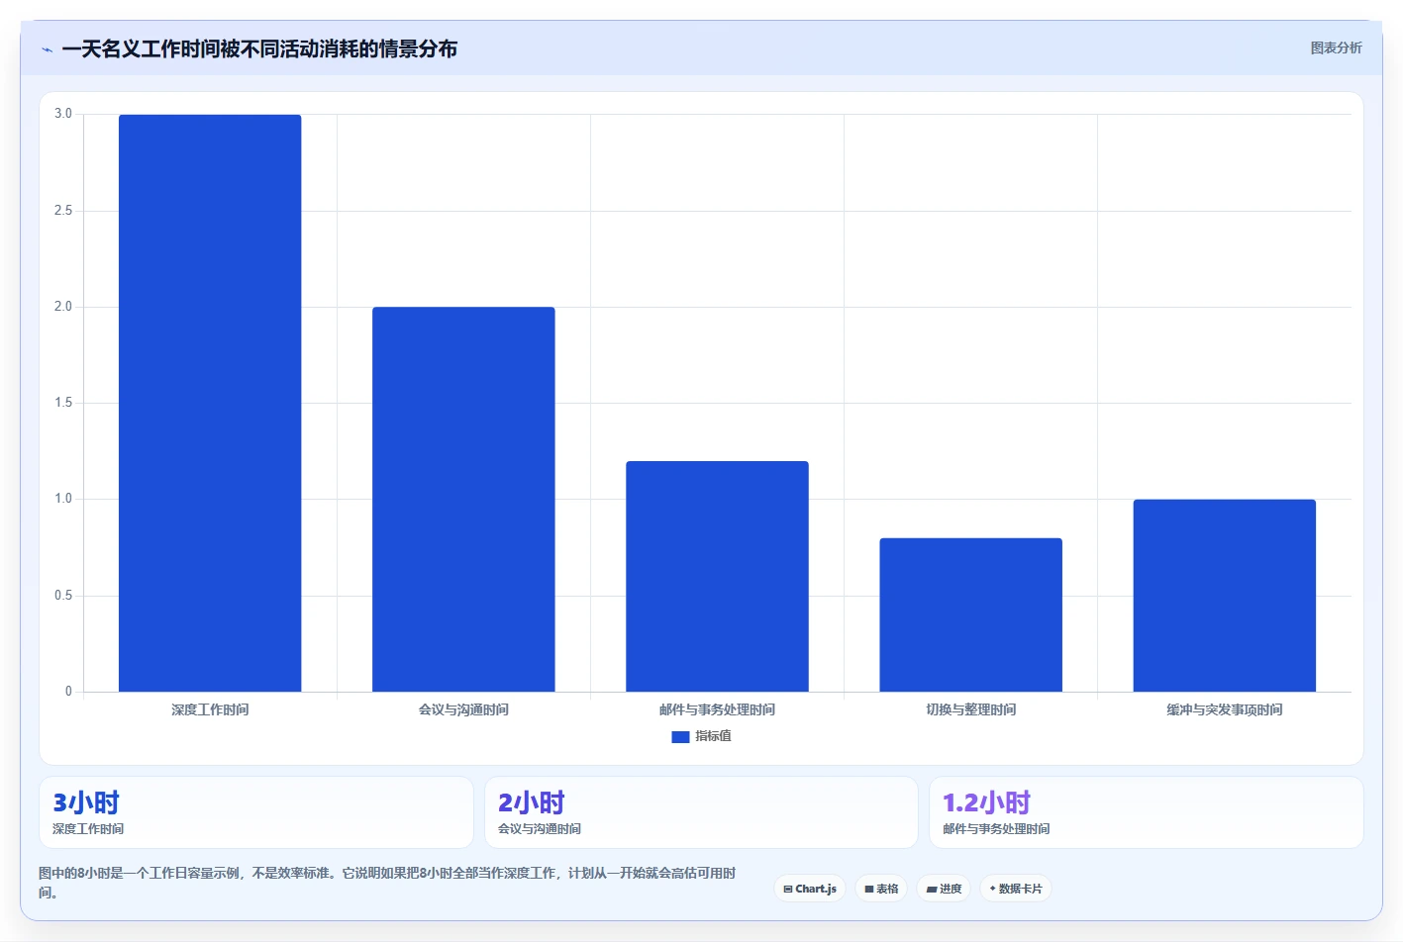1403x942 pixels.
Task: Click the 2小时 value in stat card
Action: tap(532, 802)
